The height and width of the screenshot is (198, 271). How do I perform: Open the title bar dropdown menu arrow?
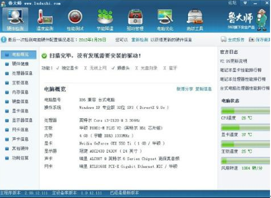[x=245, y=3]
